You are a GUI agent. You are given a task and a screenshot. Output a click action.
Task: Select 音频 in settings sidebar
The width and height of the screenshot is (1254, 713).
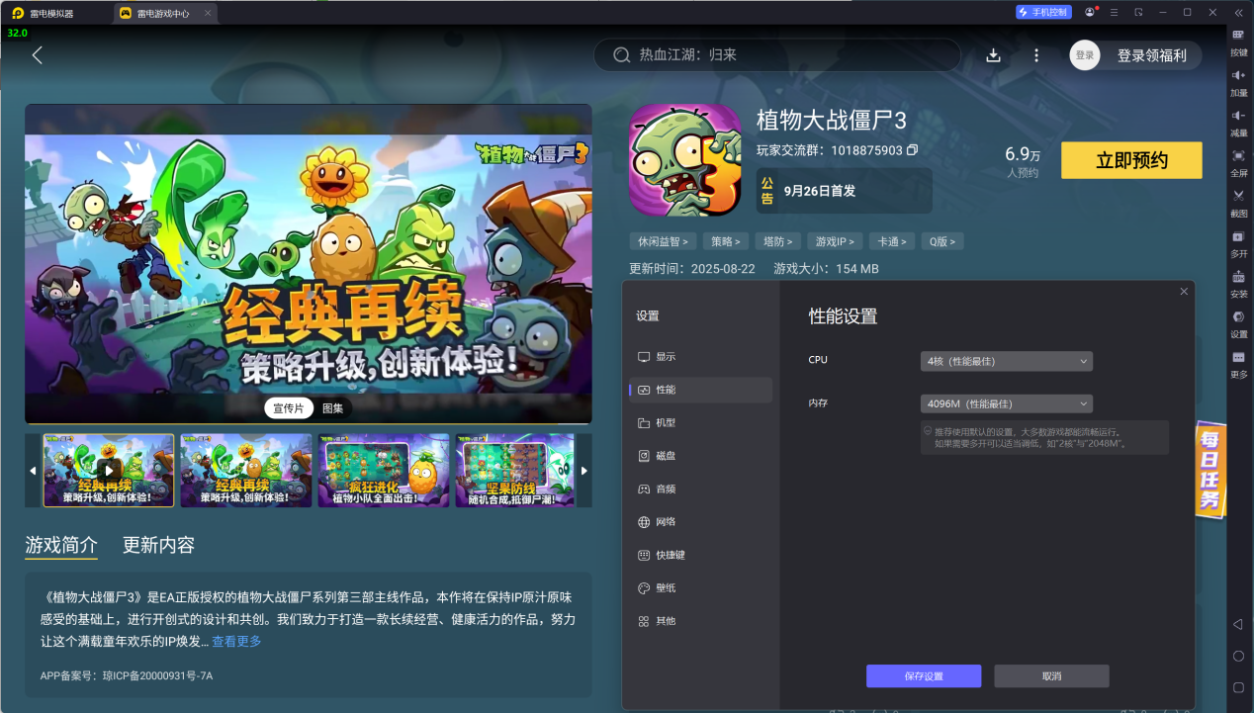tap(700, 489)
